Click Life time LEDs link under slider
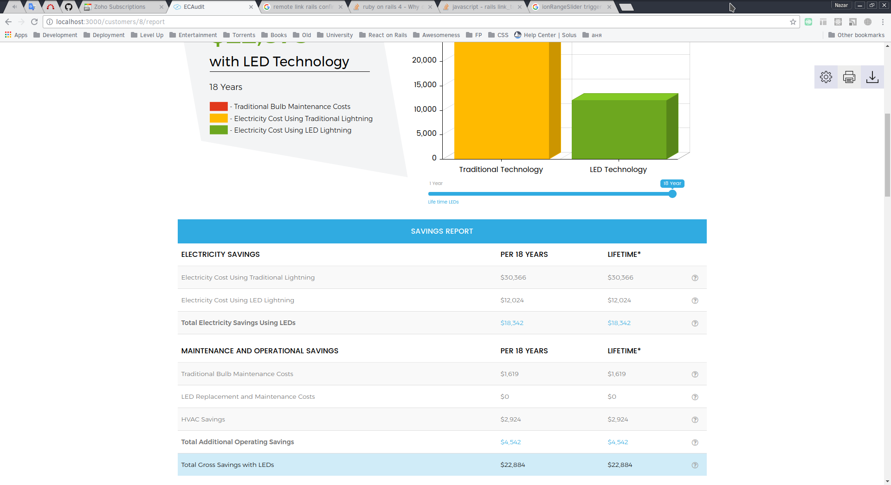891x485 pixels. 443,202
